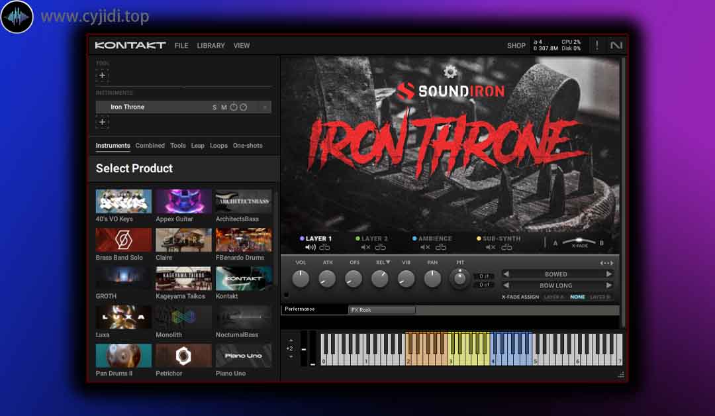Click the Layer 1 link chain icon
The width and height of the screenshot is (715, 416).
point(324,247)
